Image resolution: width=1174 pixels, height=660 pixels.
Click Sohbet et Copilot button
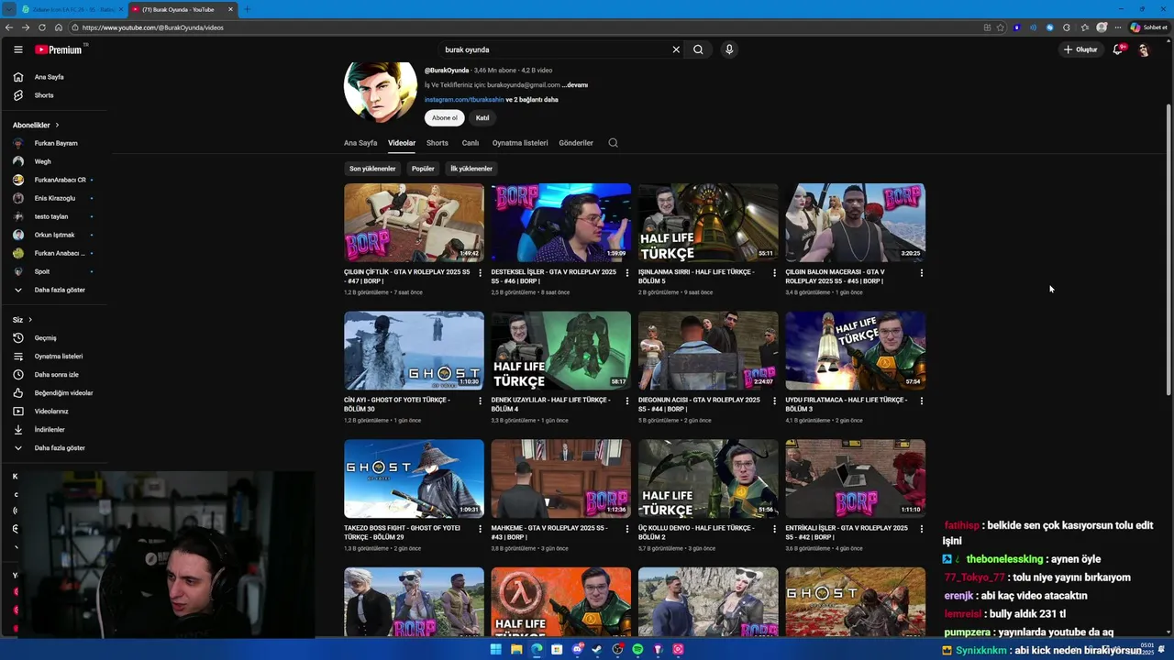coord(1148,27)
